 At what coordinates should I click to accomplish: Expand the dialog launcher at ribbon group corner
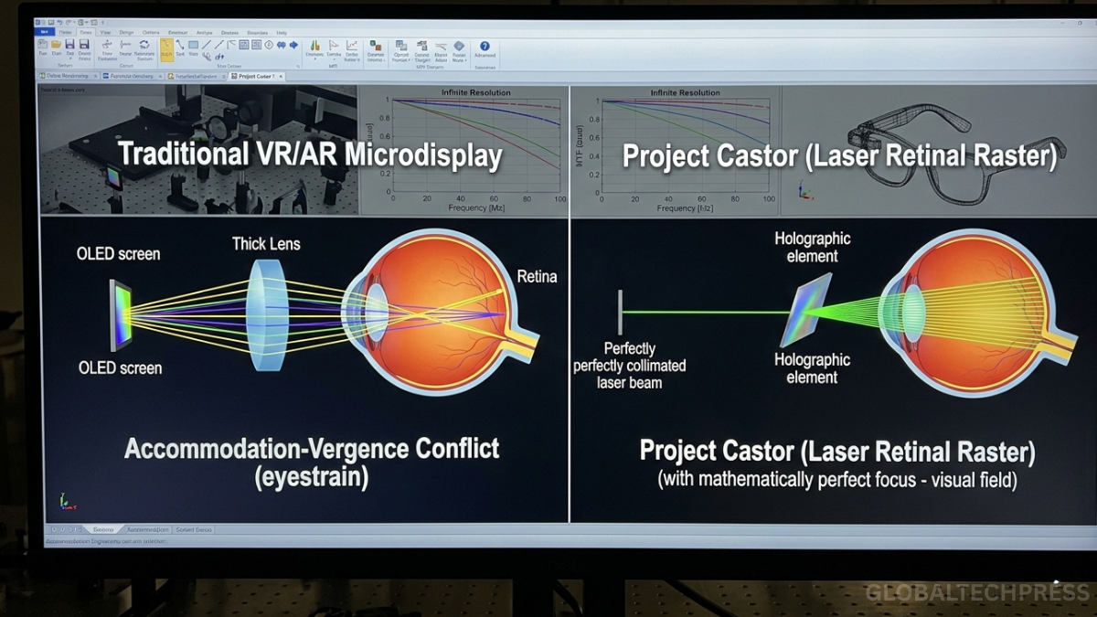point(298,67)
